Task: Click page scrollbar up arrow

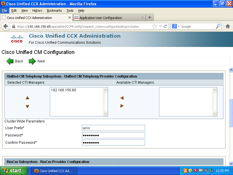Action: coord(231,70)
